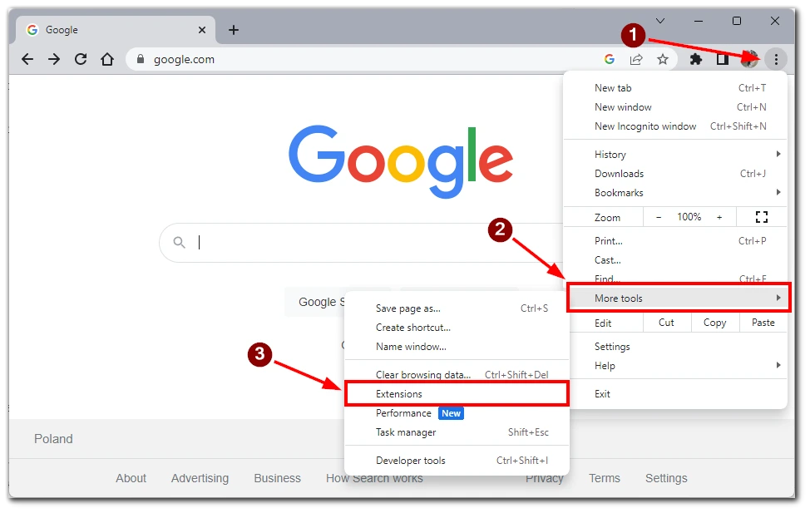Open the Settings footer link
This screenshot has height=513, width=810.
(x=666, y=478)
